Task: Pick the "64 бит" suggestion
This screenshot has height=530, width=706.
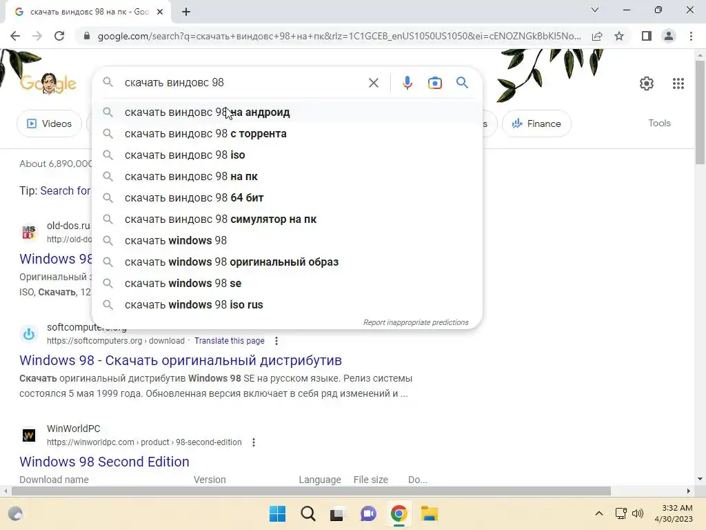Action: coord(287,198)
